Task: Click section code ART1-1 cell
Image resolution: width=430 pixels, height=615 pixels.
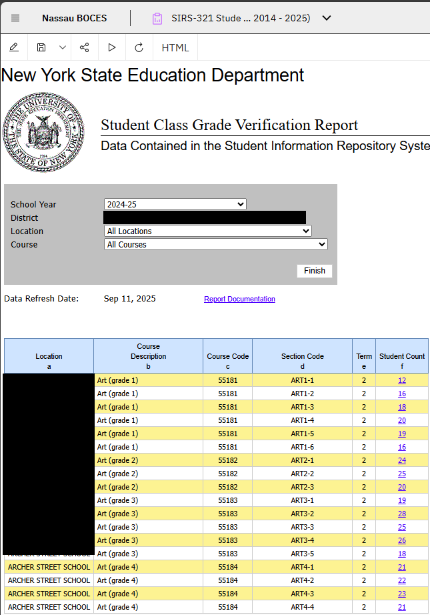Action: [x=302, y=380]
